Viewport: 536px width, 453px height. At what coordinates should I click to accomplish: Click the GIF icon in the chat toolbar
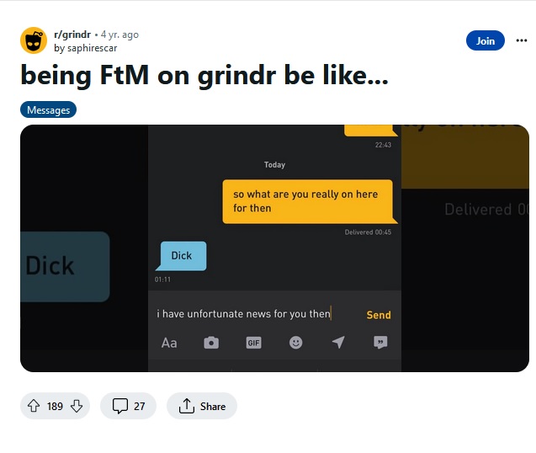click(253, 343)
